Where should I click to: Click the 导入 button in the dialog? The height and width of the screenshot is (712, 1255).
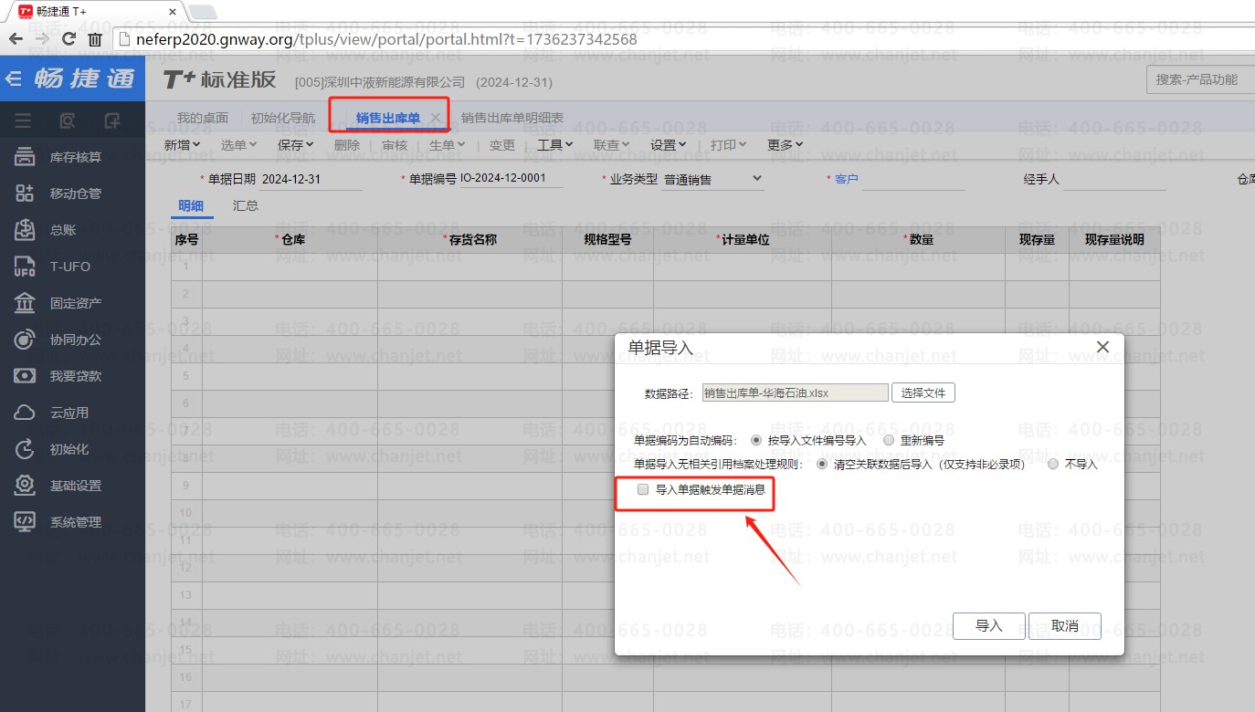(x=989, y=626)
